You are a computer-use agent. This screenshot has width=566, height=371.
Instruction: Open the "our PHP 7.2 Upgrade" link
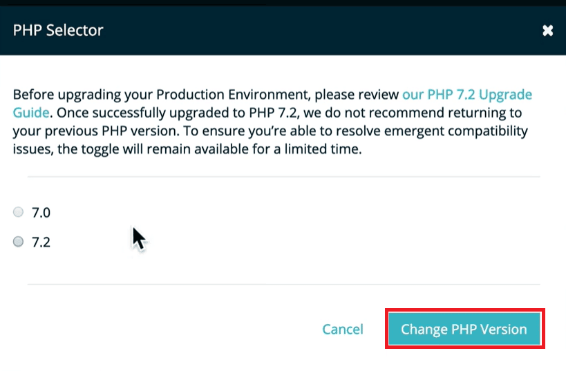(467, 95)
